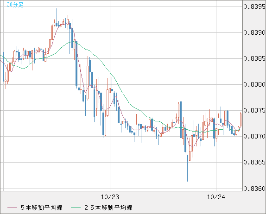The height and width of the screenshot is (214, 266).
Task: Click the 10/24 date axis label
Action: coord(216,197)
